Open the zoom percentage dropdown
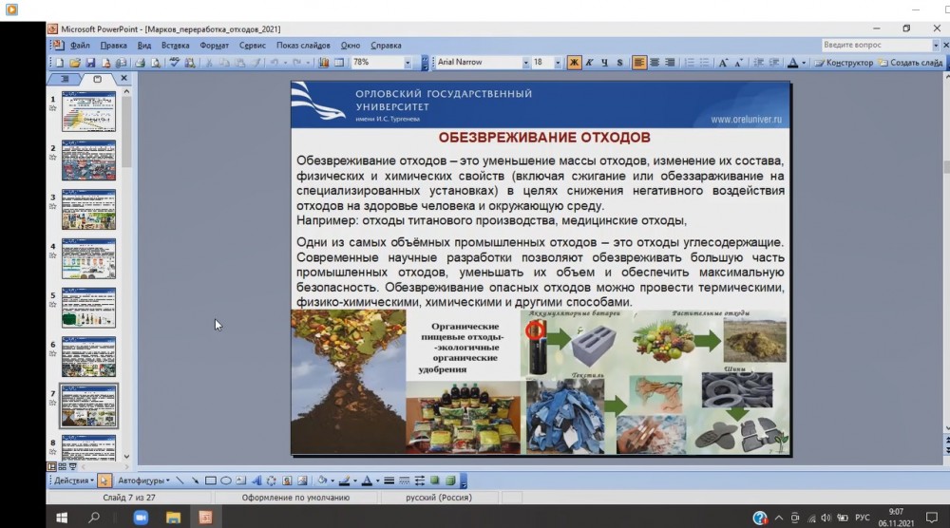Viewport: 950px width, 528px height. (409, 63)
